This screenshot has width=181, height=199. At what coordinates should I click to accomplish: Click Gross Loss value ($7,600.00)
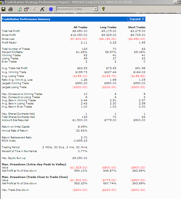click(79, 39)
